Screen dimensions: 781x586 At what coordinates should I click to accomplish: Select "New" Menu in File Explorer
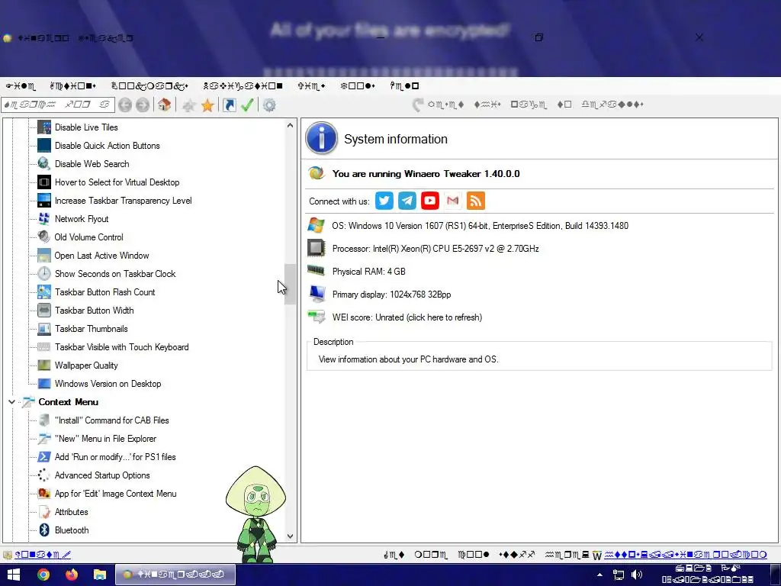click(105, 439)
